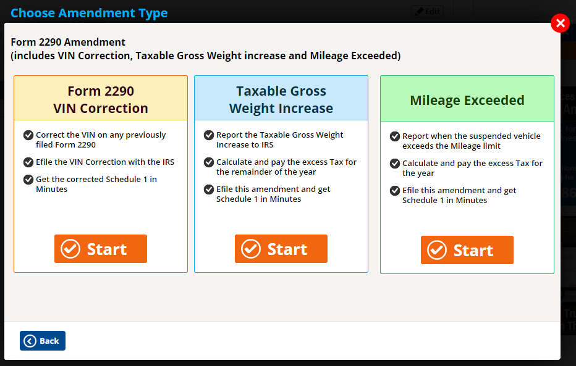Click check bullet beside 'Correct the VIN'

click(x=28, y=135)
